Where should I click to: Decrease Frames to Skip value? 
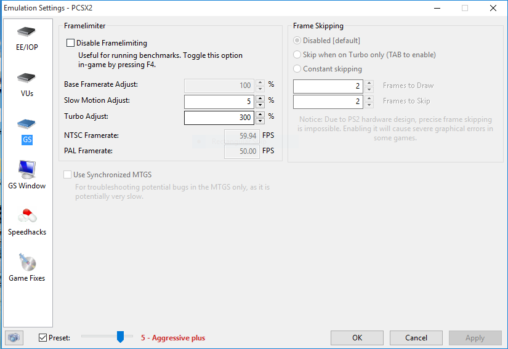369,105
